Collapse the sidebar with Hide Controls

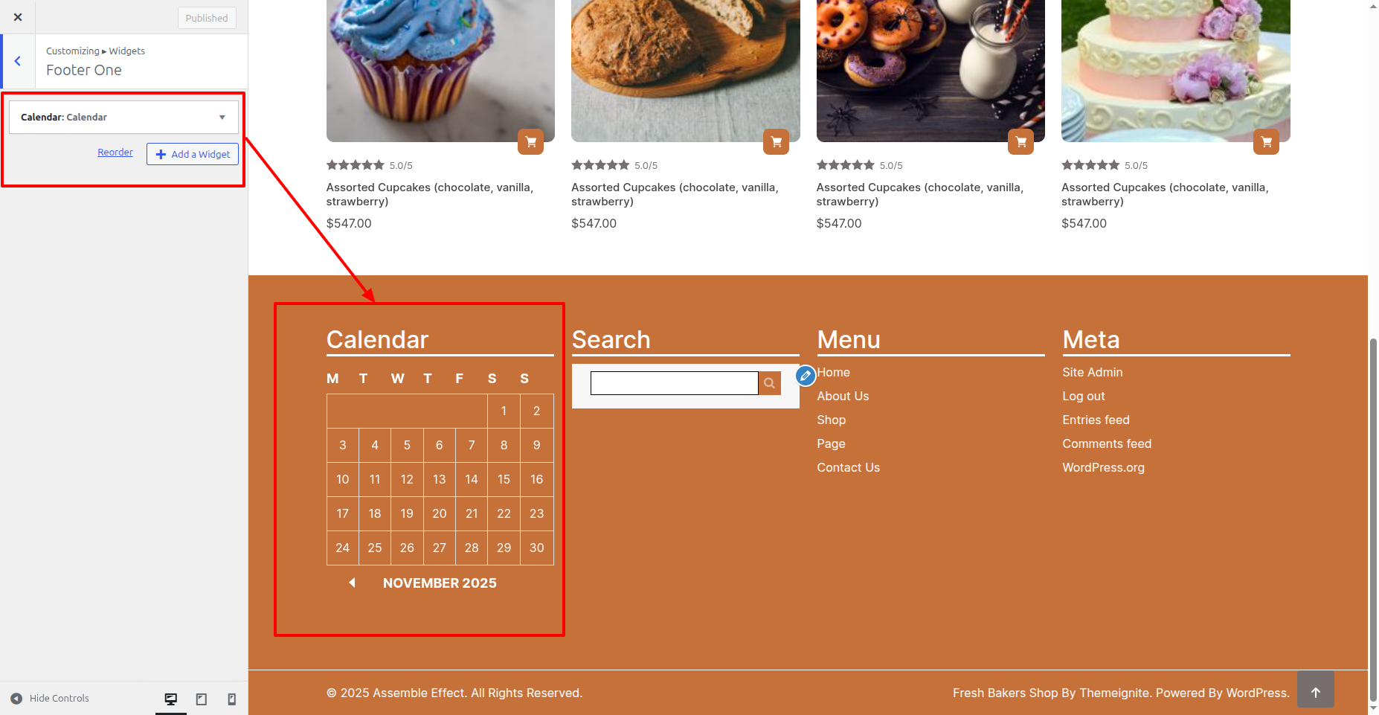50,699
